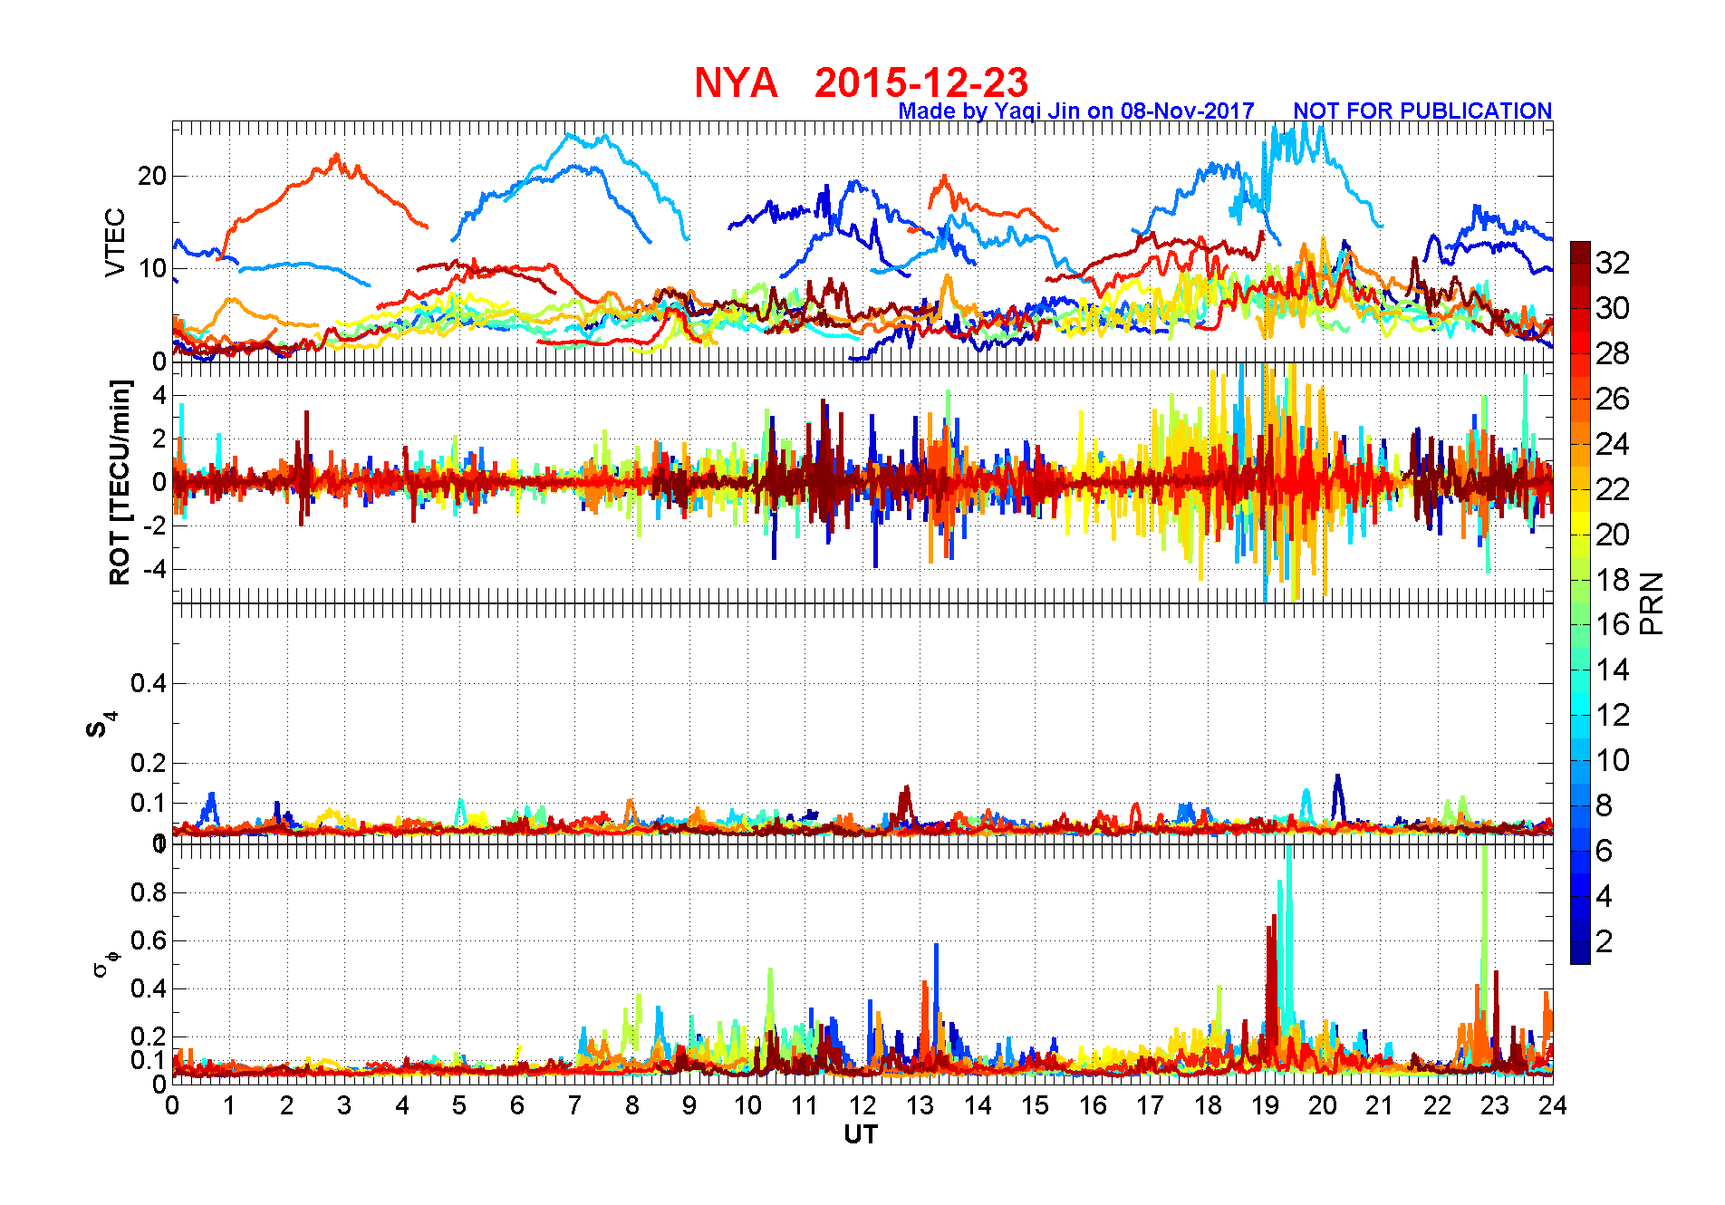
Task: Click colorbar tick label 16
Action: coord(1613,624)
